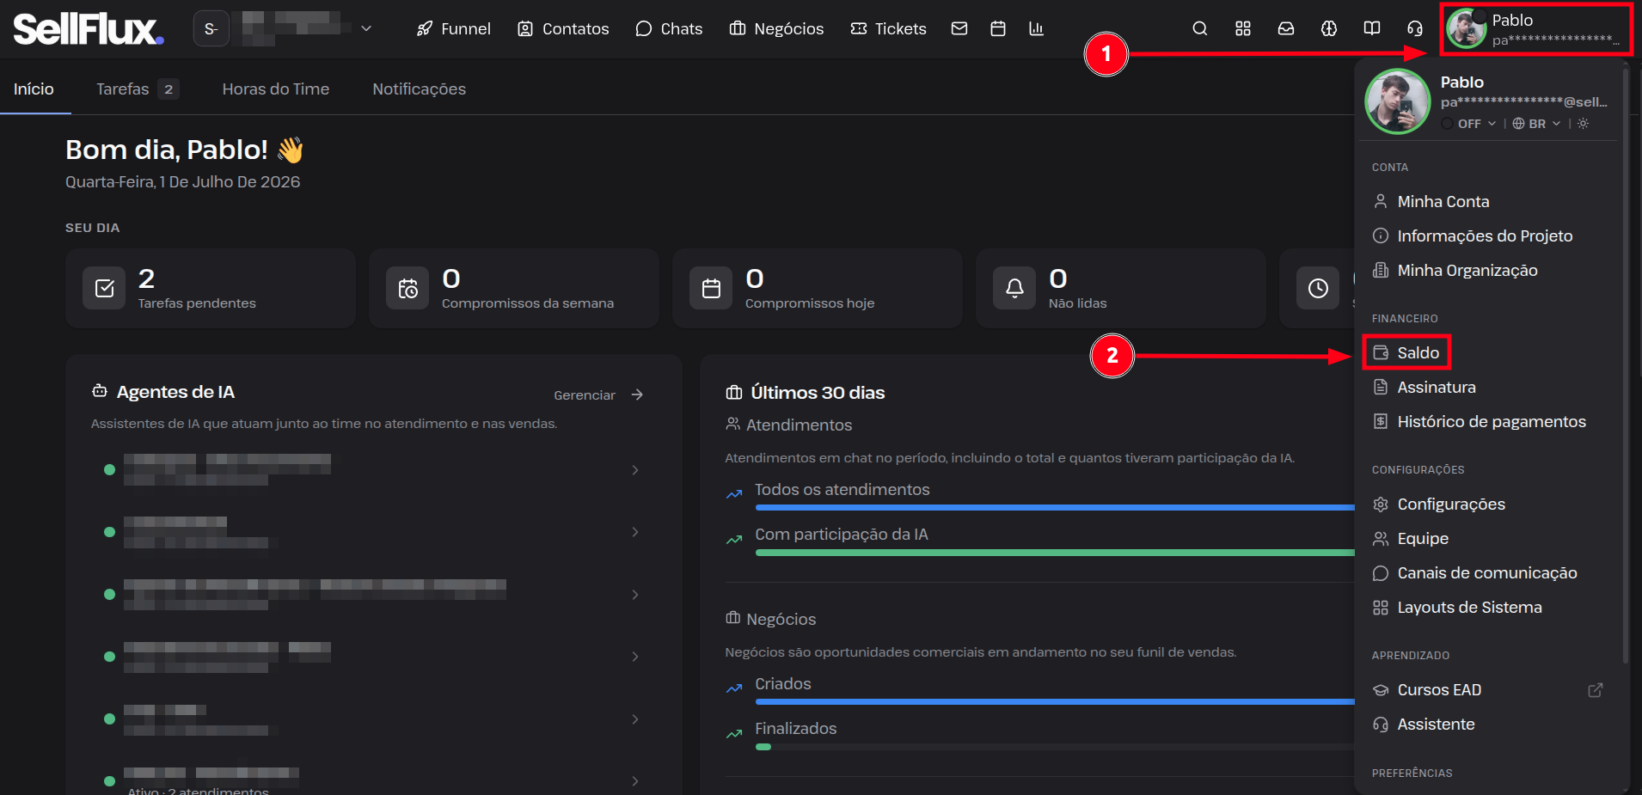Click the S- project badge
Viewport: 1642px width, 795px height.
pyautogui.click(x=211, y=29)
